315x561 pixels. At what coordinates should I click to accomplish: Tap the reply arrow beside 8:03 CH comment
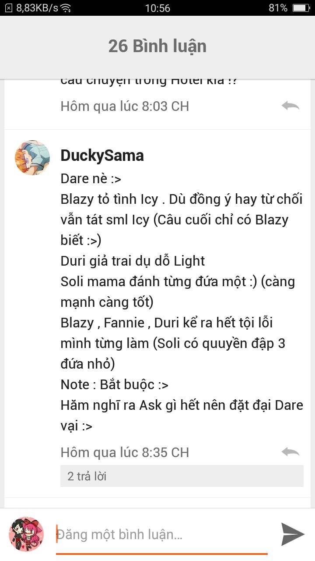coord(290,106)
